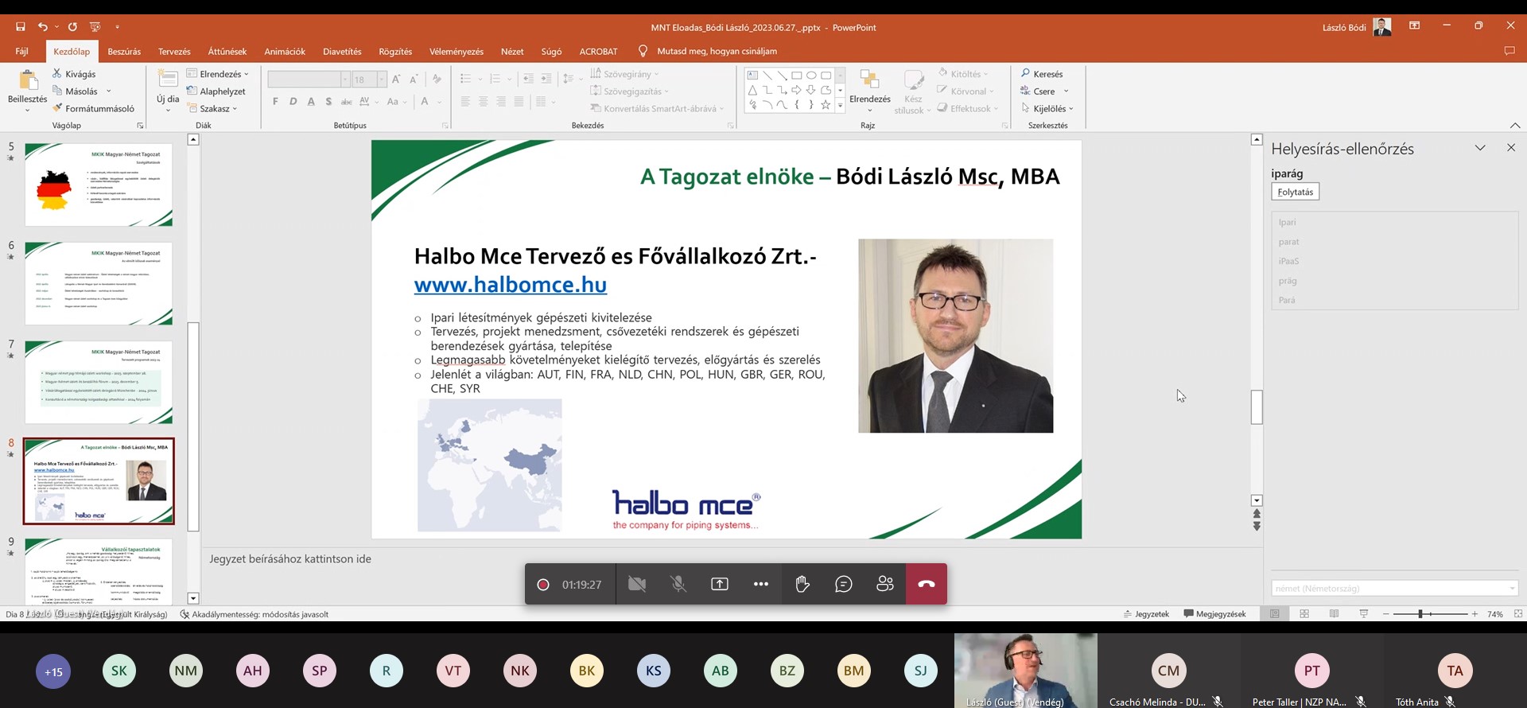Select slide 7 thumbnail
Screen dimensions: 1527x708
click(x=99, y=382)
